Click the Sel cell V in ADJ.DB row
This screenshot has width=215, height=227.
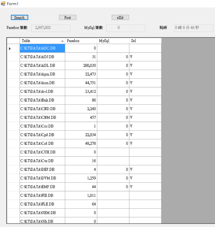tap(145, 57)
